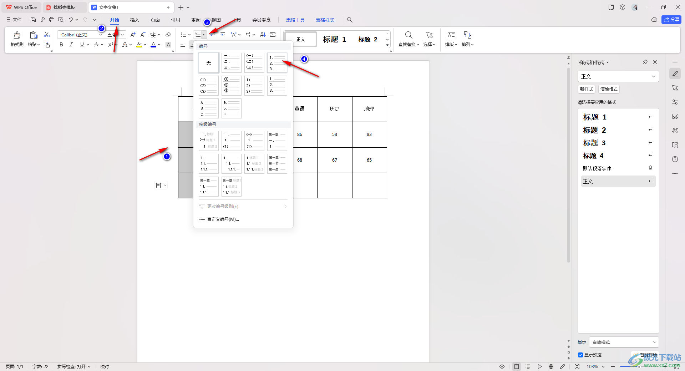Image resolution: width=685 pixels, height=371 pixels.
Task: Select the circled numbers numbering style thumbnail
Action: (232, 86)
